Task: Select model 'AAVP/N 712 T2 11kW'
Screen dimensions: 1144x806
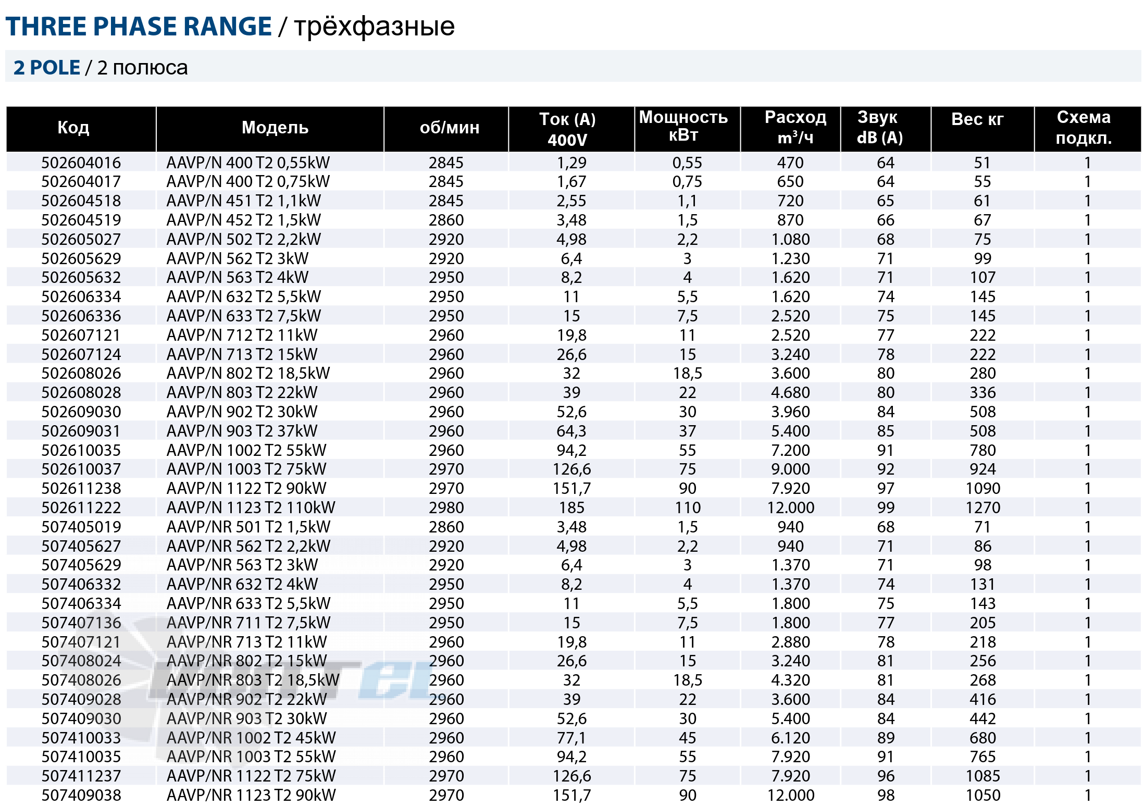Action: pos(242,335)
